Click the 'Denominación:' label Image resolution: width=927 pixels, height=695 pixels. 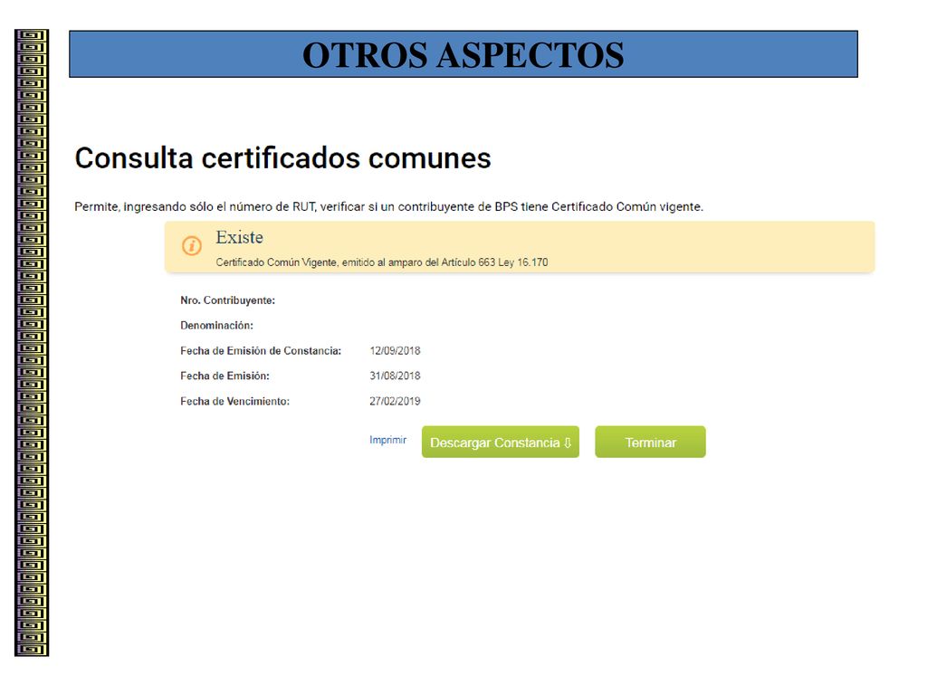click(x=216, y=326)
